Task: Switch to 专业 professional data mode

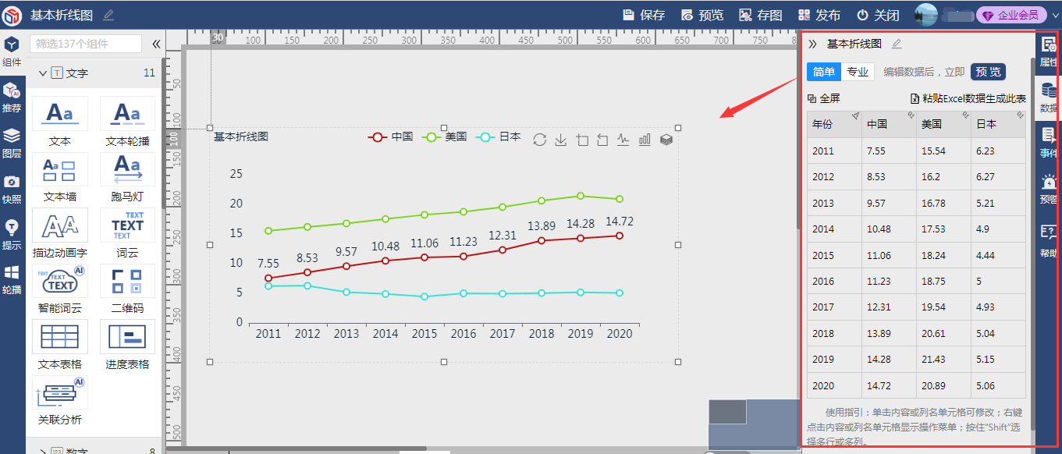Action: pyautogui.click(x=858, y=72)
